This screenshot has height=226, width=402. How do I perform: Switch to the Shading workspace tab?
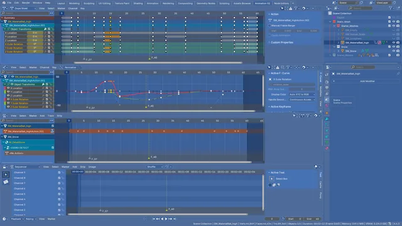coord(138,3)
